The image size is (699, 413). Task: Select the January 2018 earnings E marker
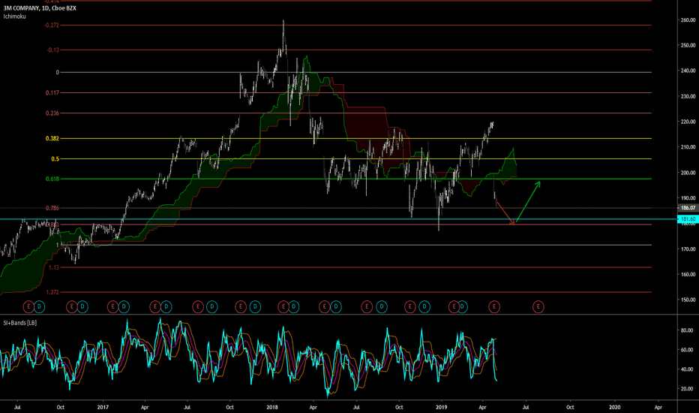[x=283, y=306]
